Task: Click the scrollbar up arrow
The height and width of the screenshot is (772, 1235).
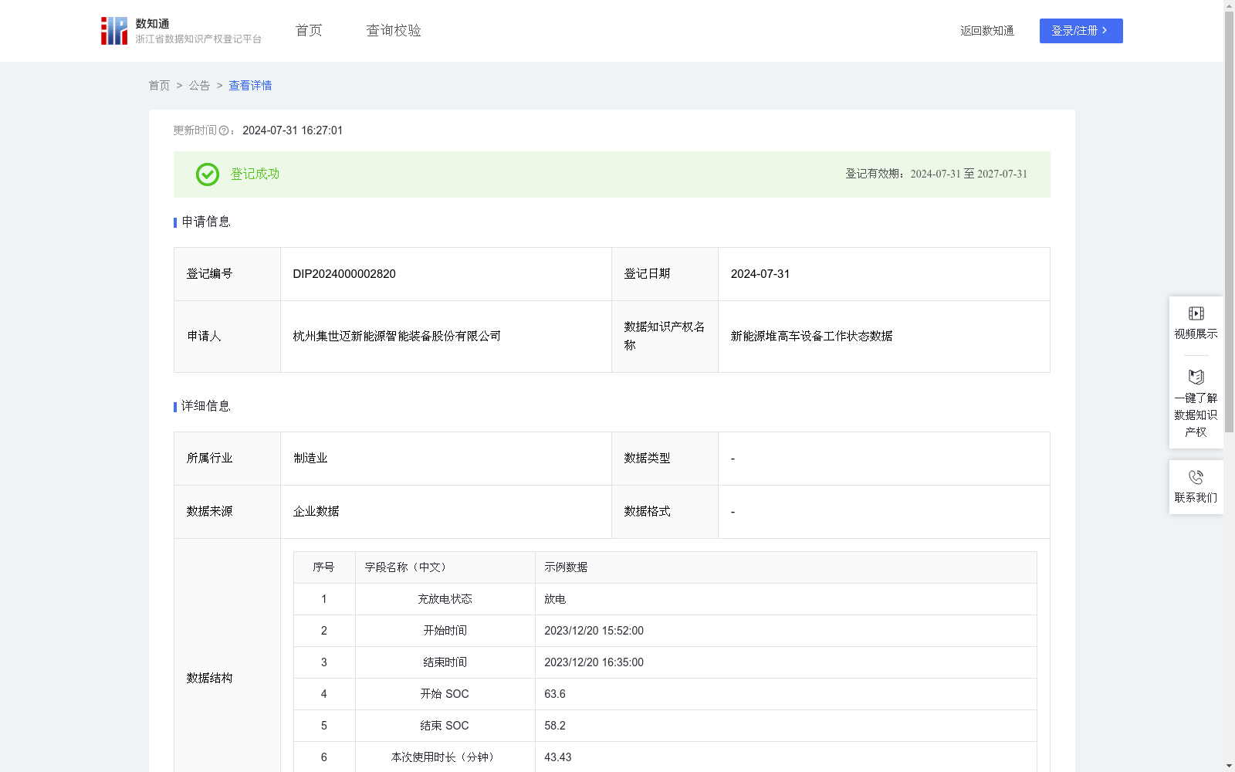Action: (1229, 5)
